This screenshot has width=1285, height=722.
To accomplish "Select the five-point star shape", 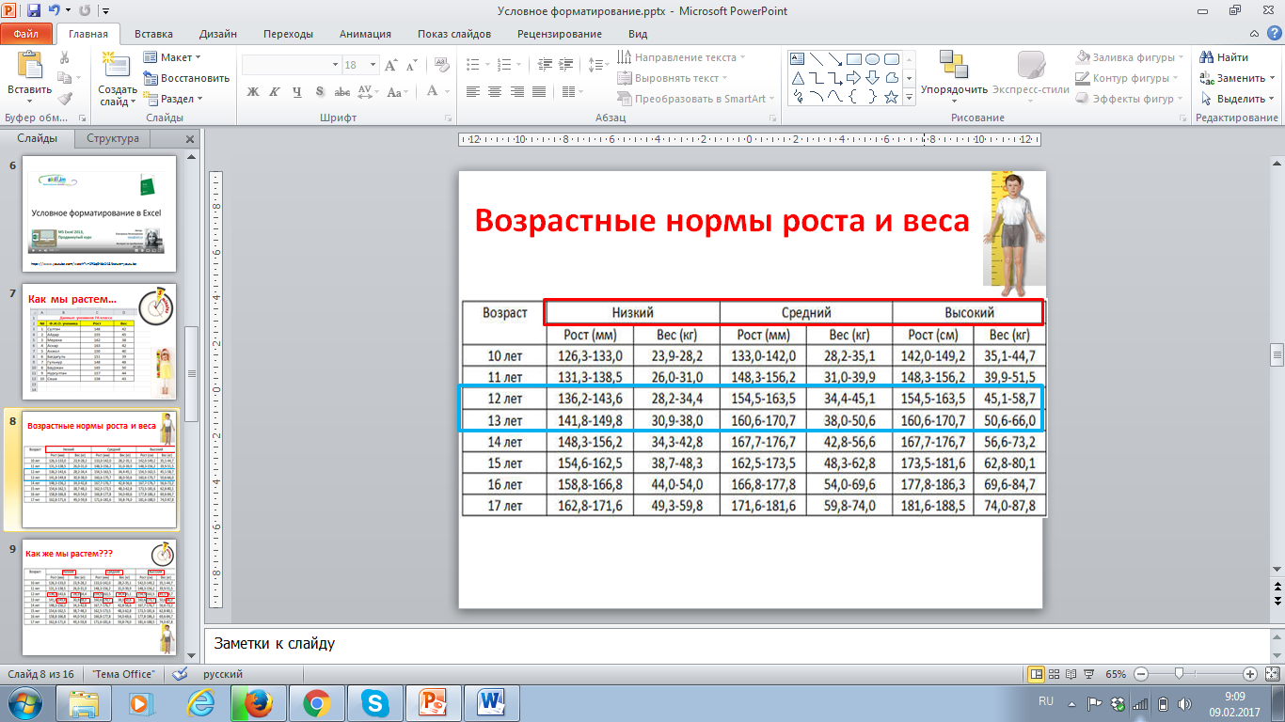I will click(x=892, y=97).
